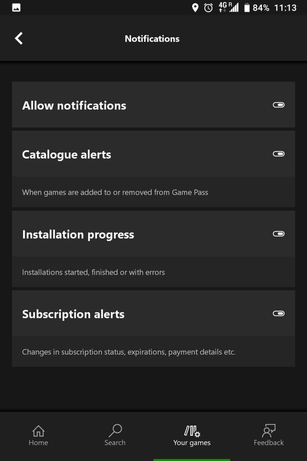The image size is (307, 461).
Task: Disable Subscription alerts
Action: click(x=279, y=313)
